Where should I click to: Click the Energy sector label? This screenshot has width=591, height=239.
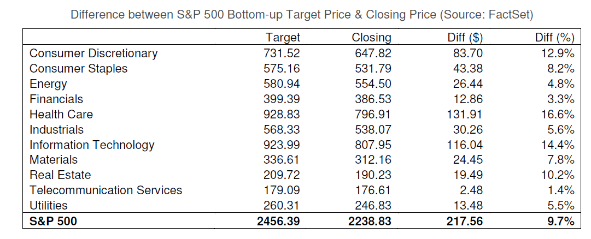pyautogui.click(x=48, y=83)
